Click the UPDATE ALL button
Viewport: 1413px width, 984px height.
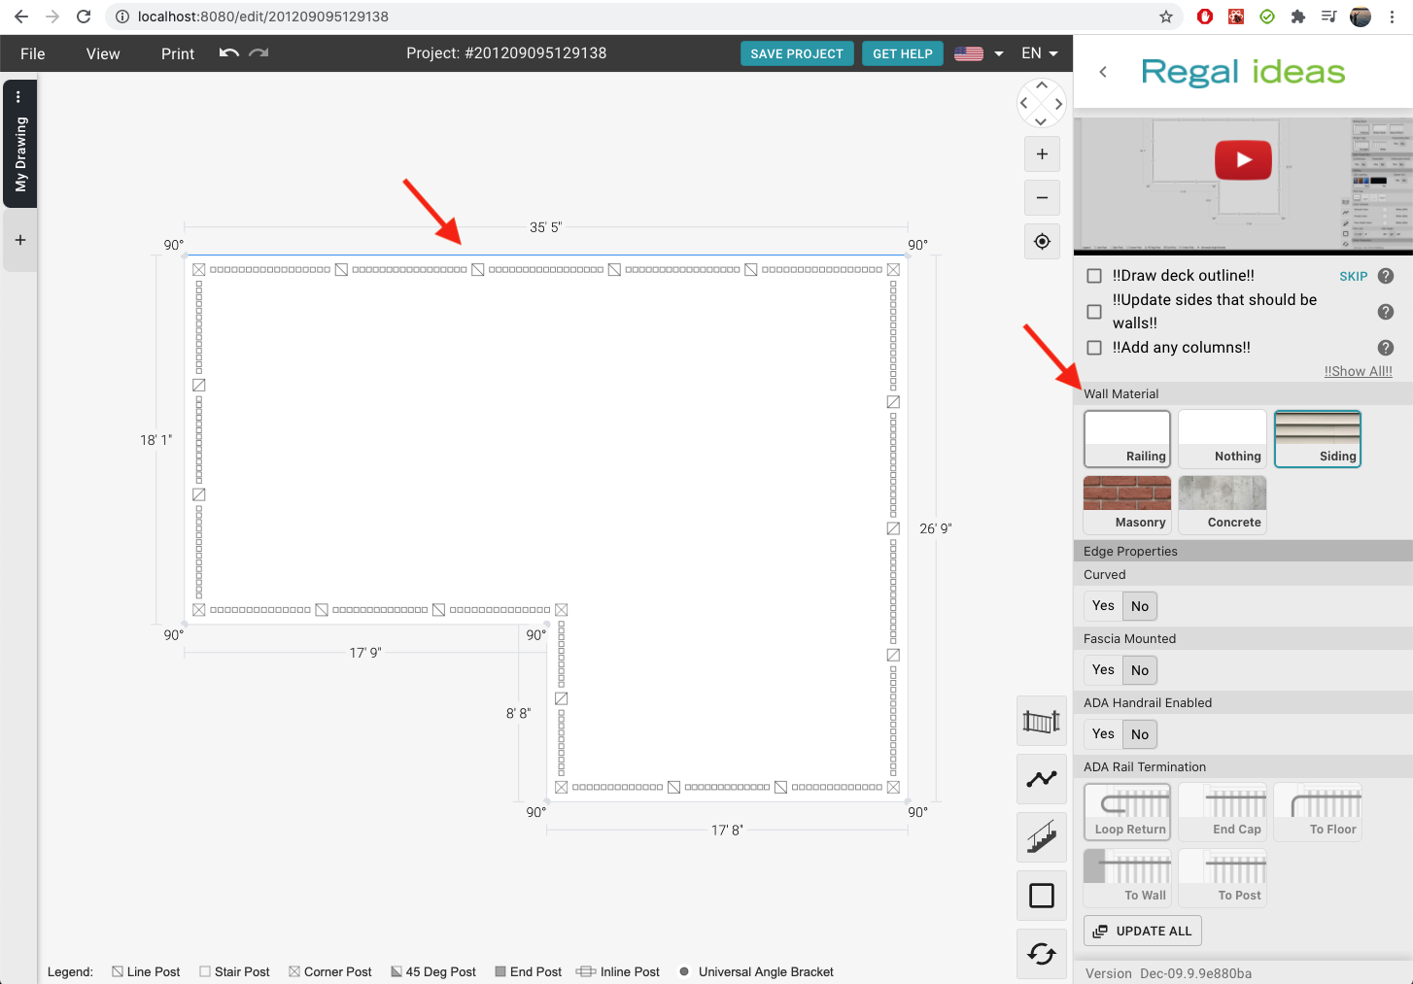coord(1142,931)
